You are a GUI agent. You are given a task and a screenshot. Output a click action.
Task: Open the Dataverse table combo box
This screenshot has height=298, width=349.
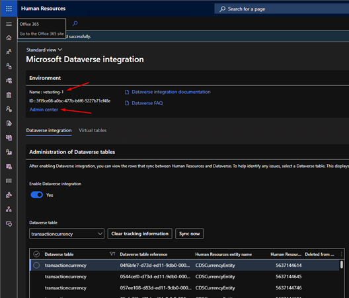tap(67, 234)
